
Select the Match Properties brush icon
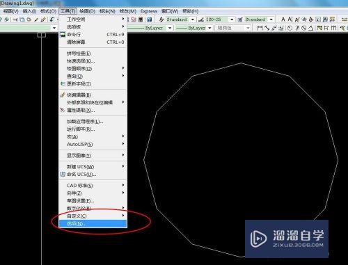(x=36, y=19)
